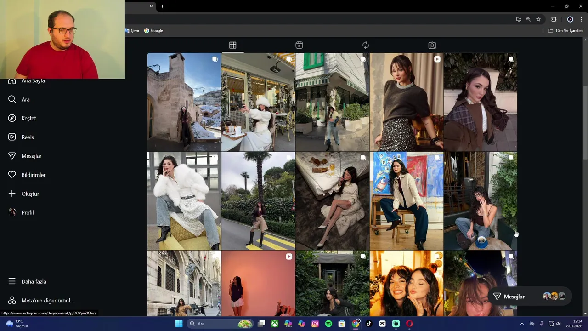Open TikTok from the taskbar
The height and width of the screenshot is (331, 588).
(369, 324)
